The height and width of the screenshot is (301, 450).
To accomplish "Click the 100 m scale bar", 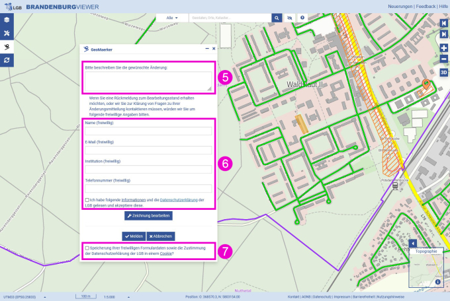I will pyautogui.click(x=86, y=296).
